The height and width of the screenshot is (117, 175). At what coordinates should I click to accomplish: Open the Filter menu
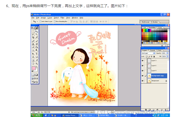pos(62,18)
